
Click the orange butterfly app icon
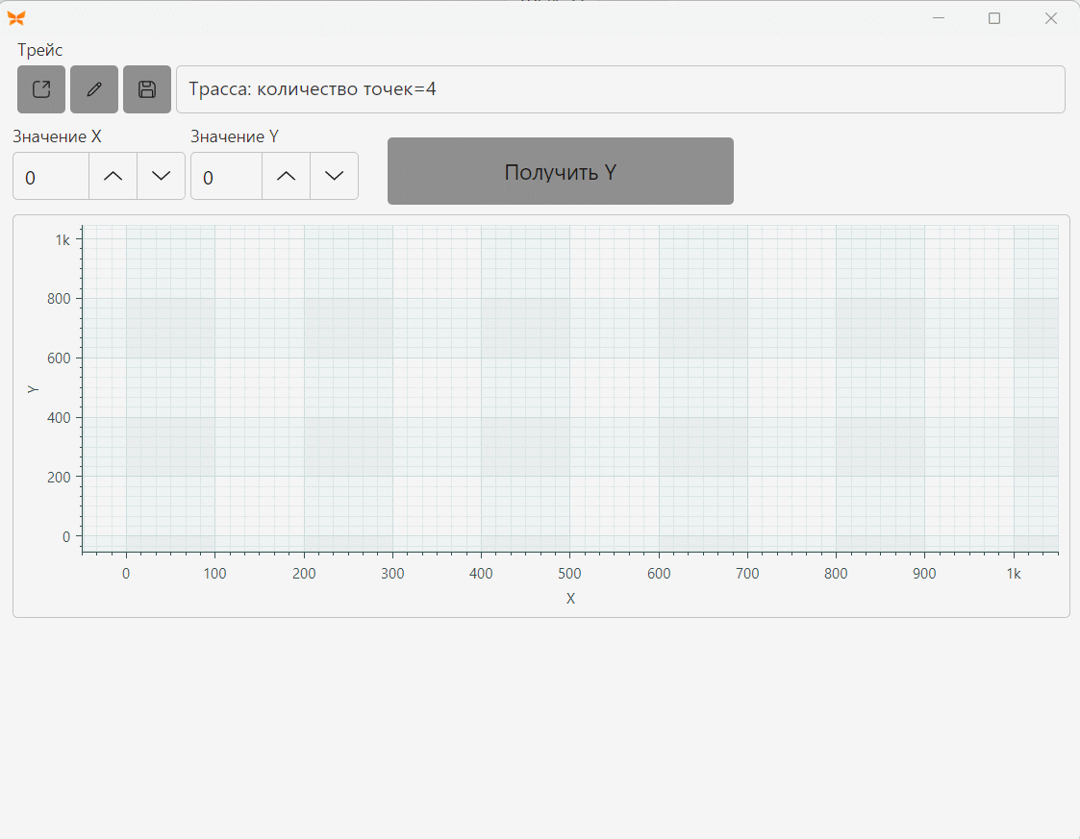pyautogui.click(x=16, y=18)
